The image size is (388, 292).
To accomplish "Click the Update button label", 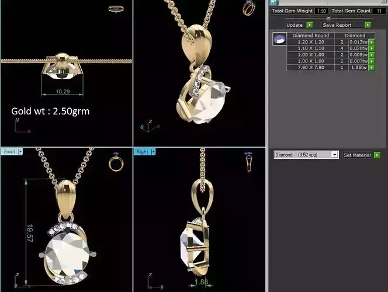I will (295, 25).
